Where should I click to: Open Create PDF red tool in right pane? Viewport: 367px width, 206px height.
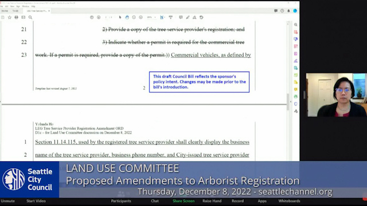click(296, 32)
